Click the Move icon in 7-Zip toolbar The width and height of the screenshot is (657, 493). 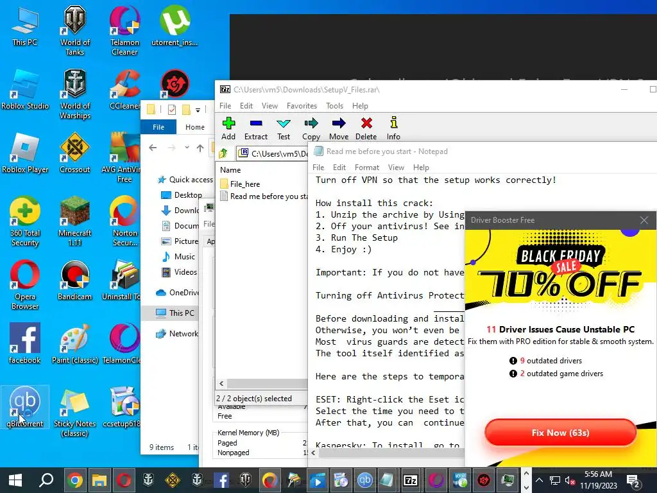(339, 128)
